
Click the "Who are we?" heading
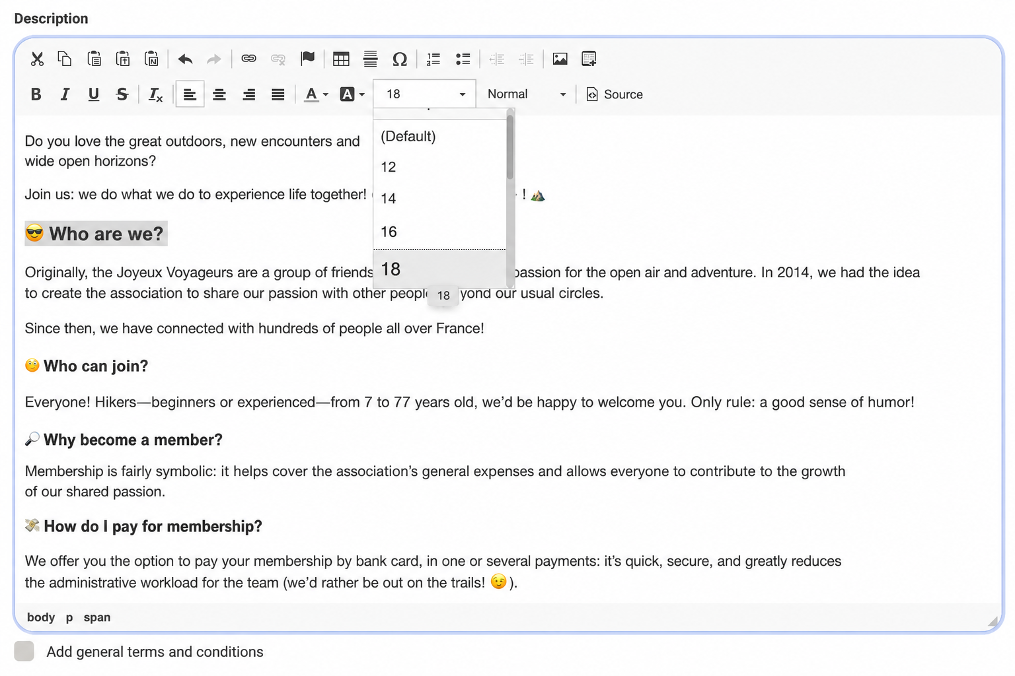96,234
